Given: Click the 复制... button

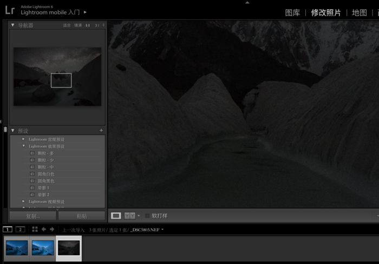Looking at the screenshot, I should [32, 216].
